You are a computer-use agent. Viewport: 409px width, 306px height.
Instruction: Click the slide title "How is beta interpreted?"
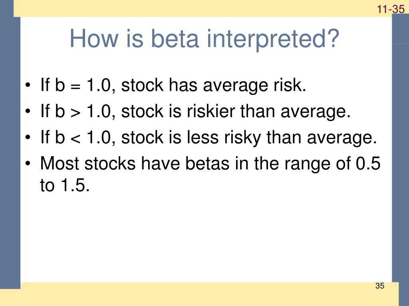tap(204, 39)
